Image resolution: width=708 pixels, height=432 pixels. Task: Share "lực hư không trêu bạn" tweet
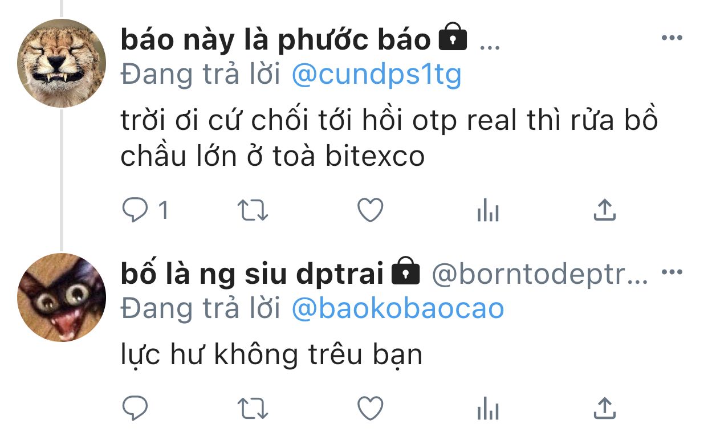click(x=605, y=407)
